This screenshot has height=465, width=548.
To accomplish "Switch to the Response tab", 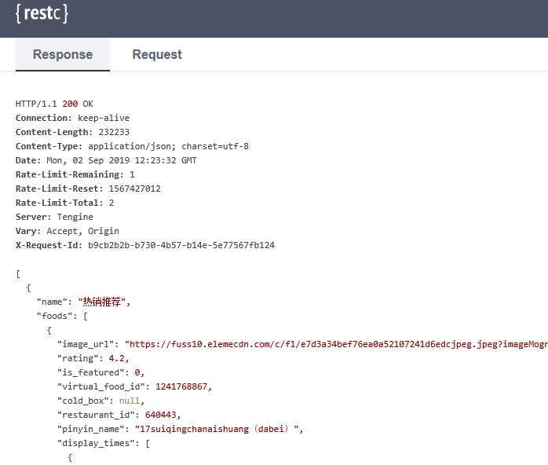I will point(63,54).
